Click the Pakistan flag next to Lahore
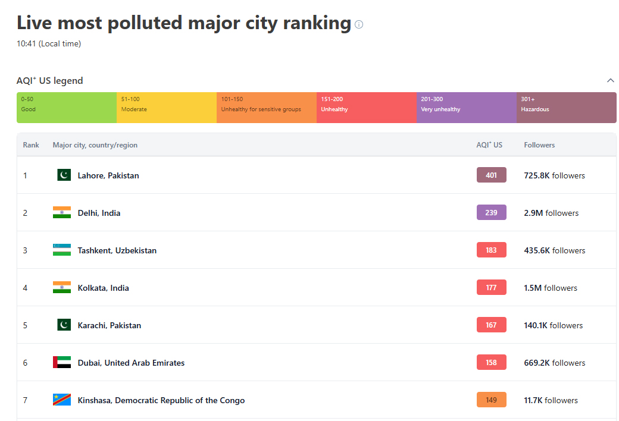 64,175
